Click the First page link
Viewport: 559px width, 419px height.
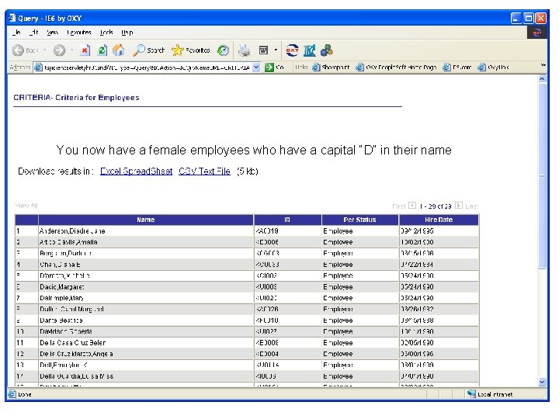[399, 206]
